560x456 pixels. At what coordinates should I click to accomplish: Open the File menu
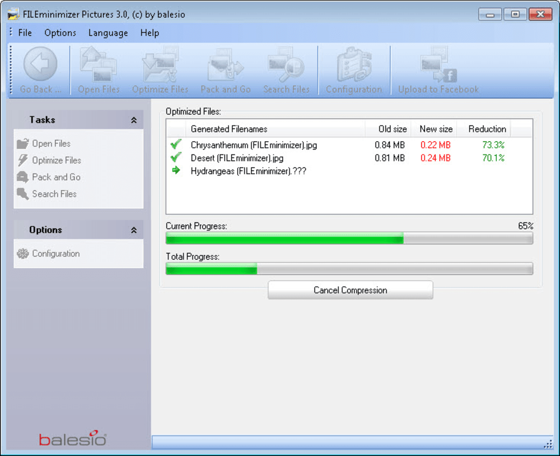(x=25, y=33)
